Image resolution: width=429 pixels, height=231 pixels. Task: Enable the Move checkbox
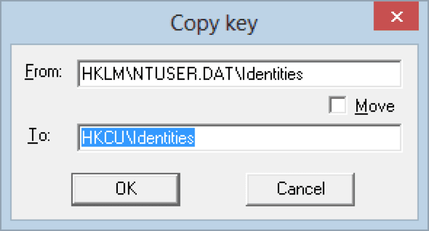tap(338, 105)
